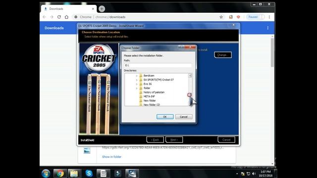This screenshot has height=178, width=317.
Task: Select the history of pakistan folder
Action: coord(154,92)
